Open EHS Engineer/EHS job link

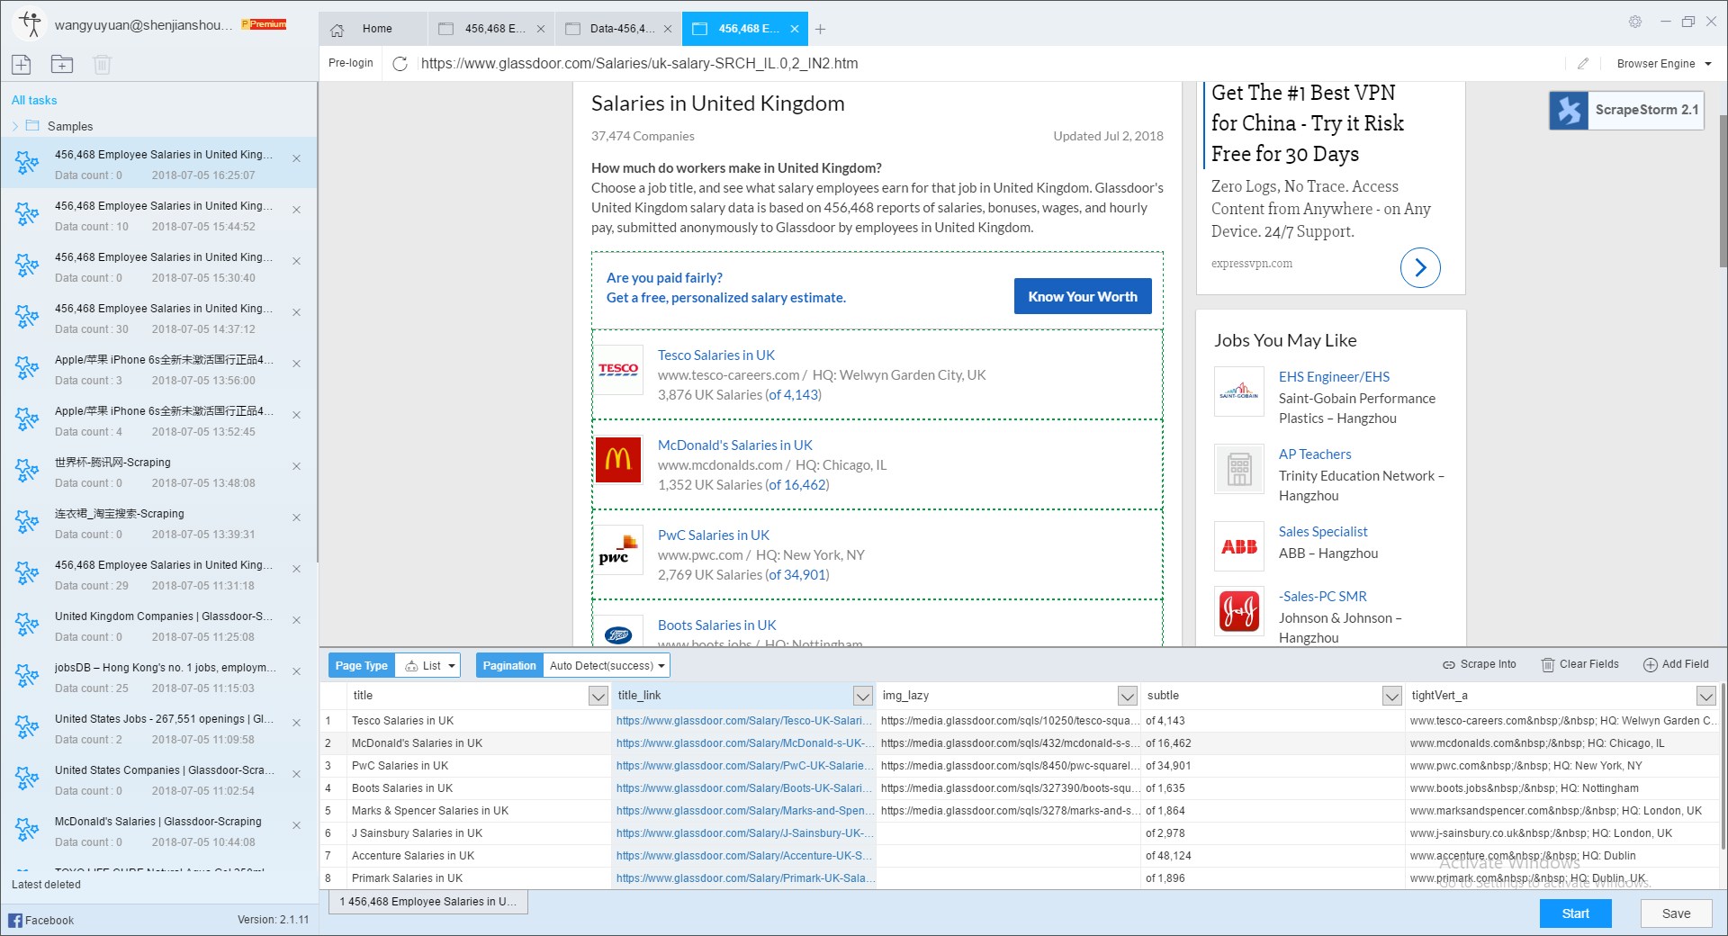click(1334, 377)
